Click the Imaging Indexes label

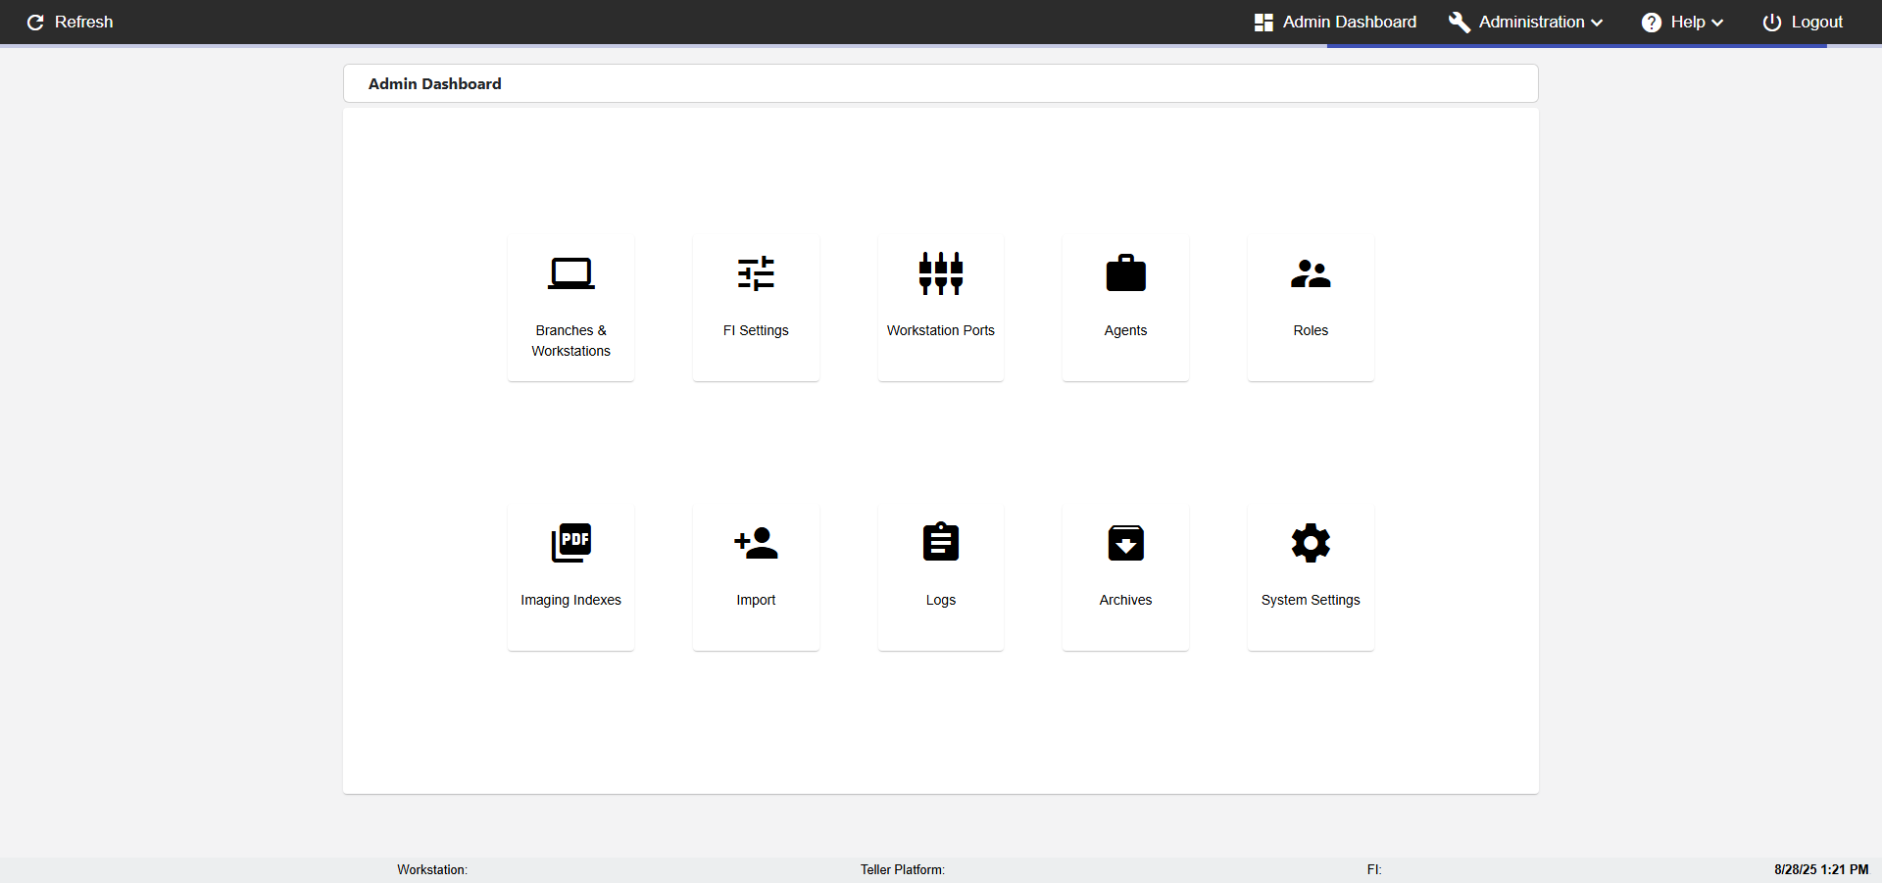570,600
